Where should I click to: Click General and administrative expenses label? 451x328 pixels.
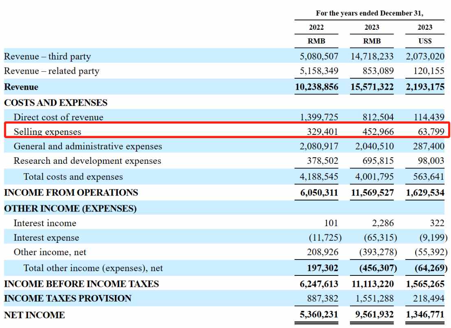click(x=88, y=146)
